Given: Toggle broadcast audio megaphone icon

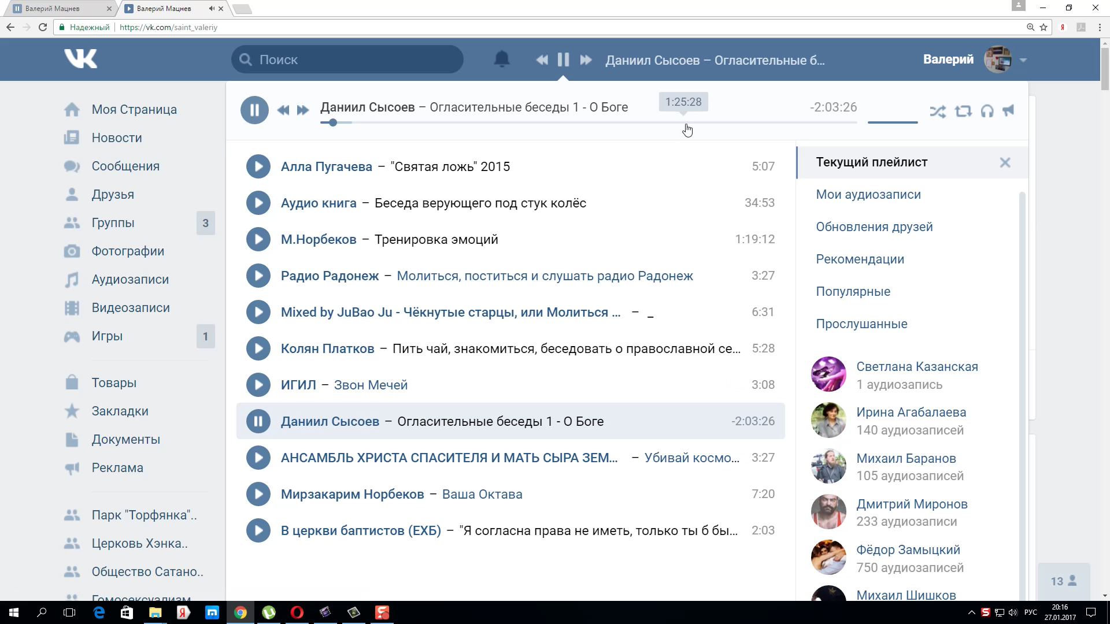Looking at the screenshot, I should pos(1009,110).
